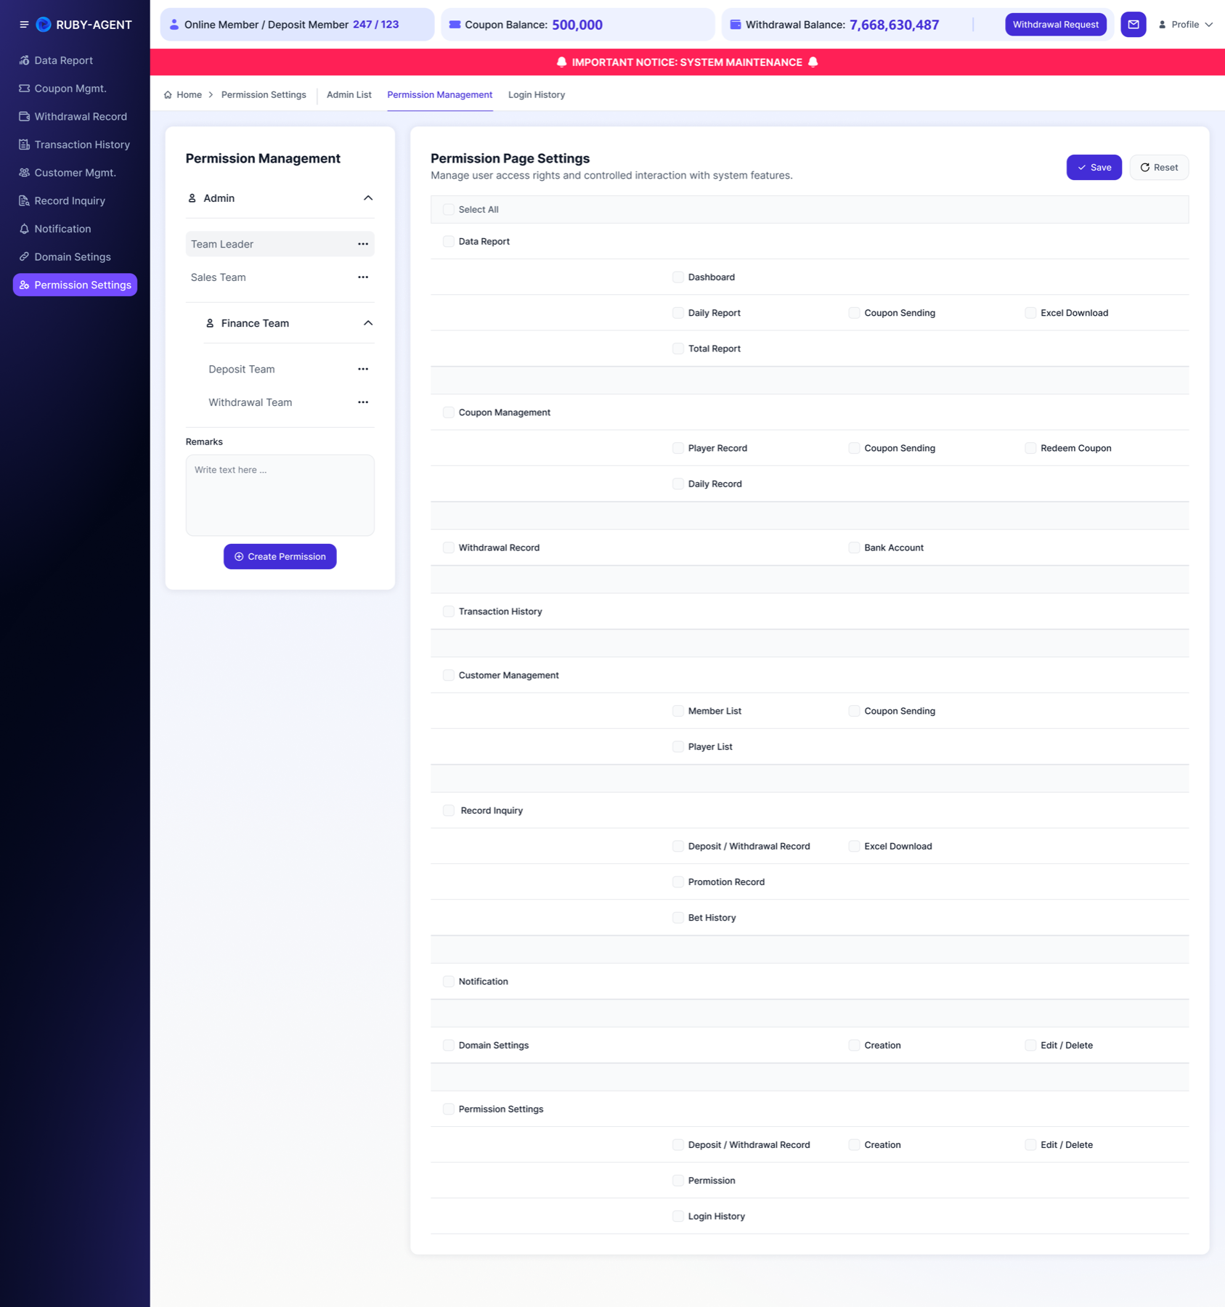Enable the Dashboard permission checkbox
Image resolution: width=1225 pixels, height=1307 pixels.
(678, 277)
